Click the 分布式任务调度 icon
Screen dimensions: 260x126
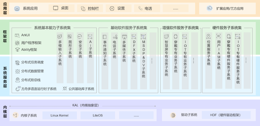click(x=17, y=62)
